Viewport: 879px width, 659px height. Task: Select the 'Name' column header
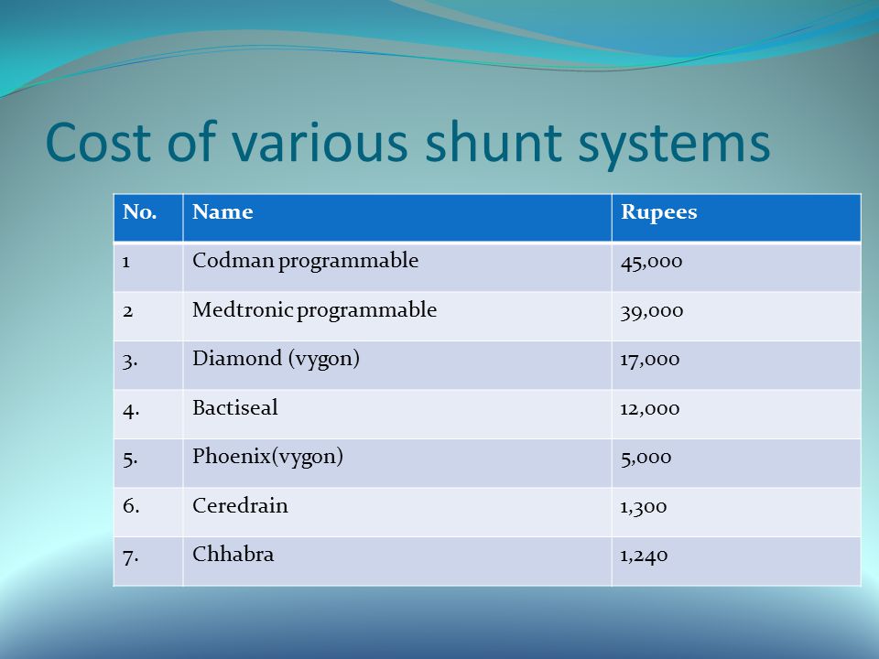pos(396,218)
